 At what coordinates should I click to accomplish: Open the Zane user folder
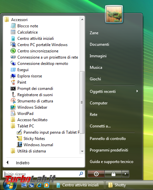[94, 33]
